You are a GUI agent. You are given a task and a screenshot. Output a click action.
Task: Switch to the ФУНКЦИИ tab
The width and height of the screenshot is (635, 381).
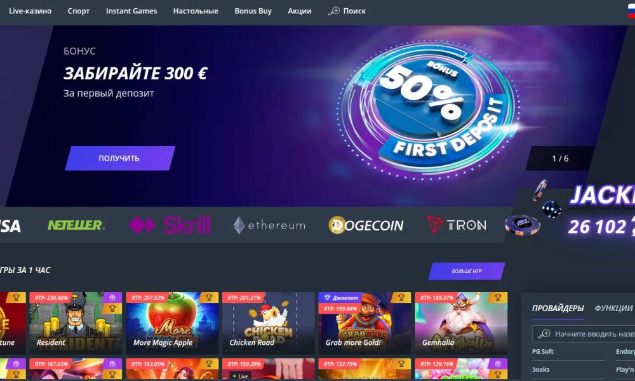tap(613, 308)
